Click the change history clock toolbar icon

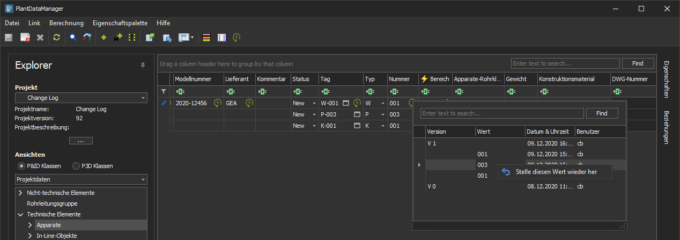pyautogui.click(x=236, y=38)
